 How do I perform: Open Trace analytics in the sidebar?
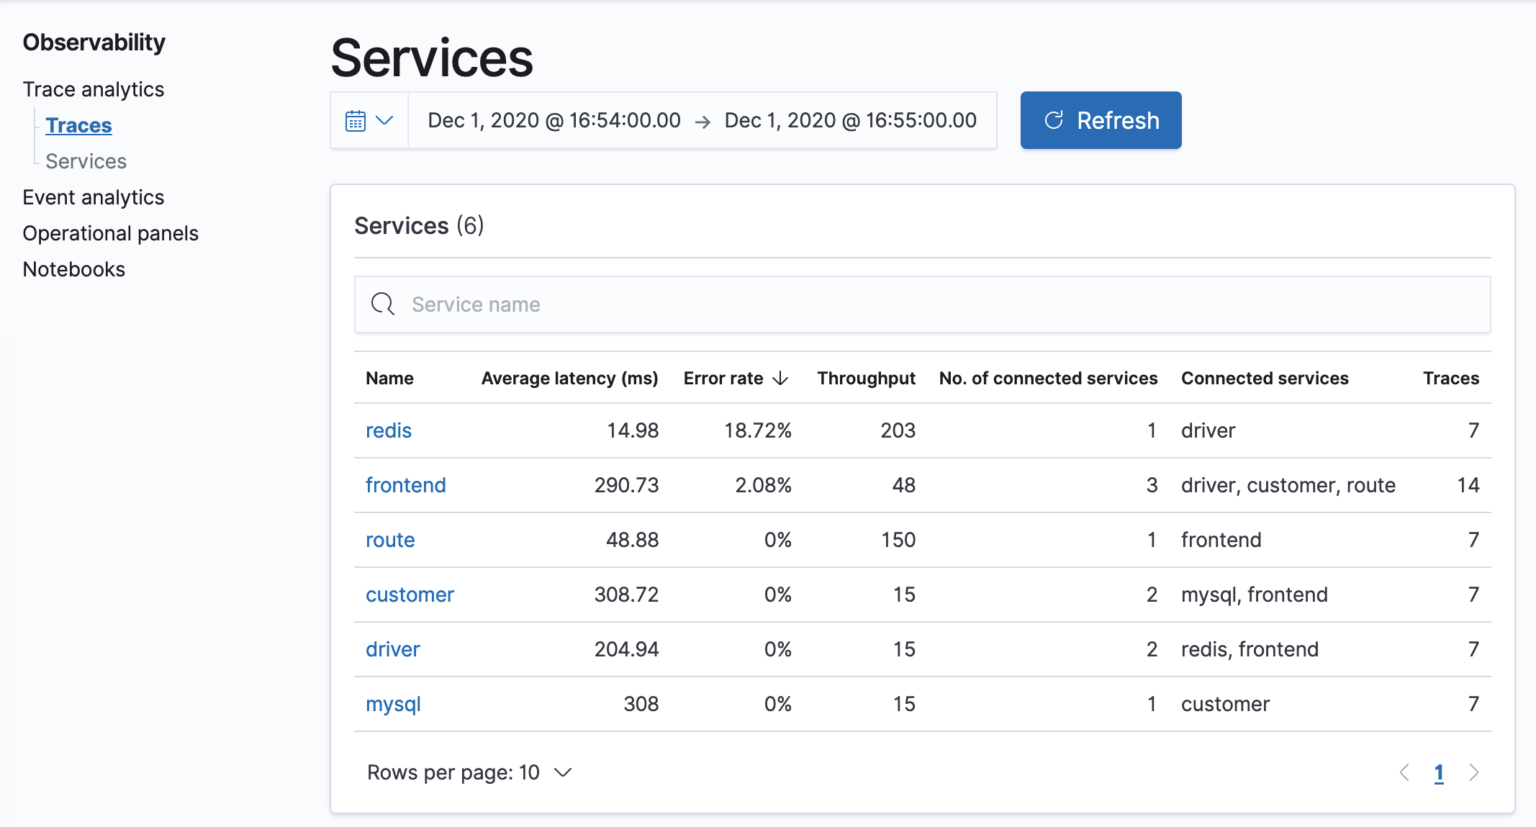(94, 89)
